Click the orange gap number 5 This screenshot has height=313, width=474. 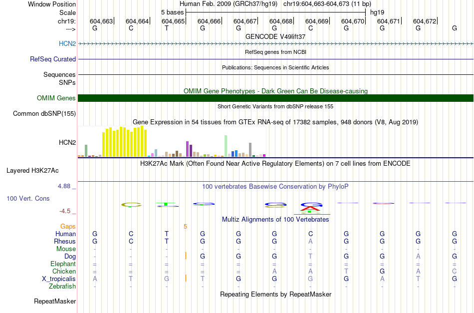pos(185,226)
